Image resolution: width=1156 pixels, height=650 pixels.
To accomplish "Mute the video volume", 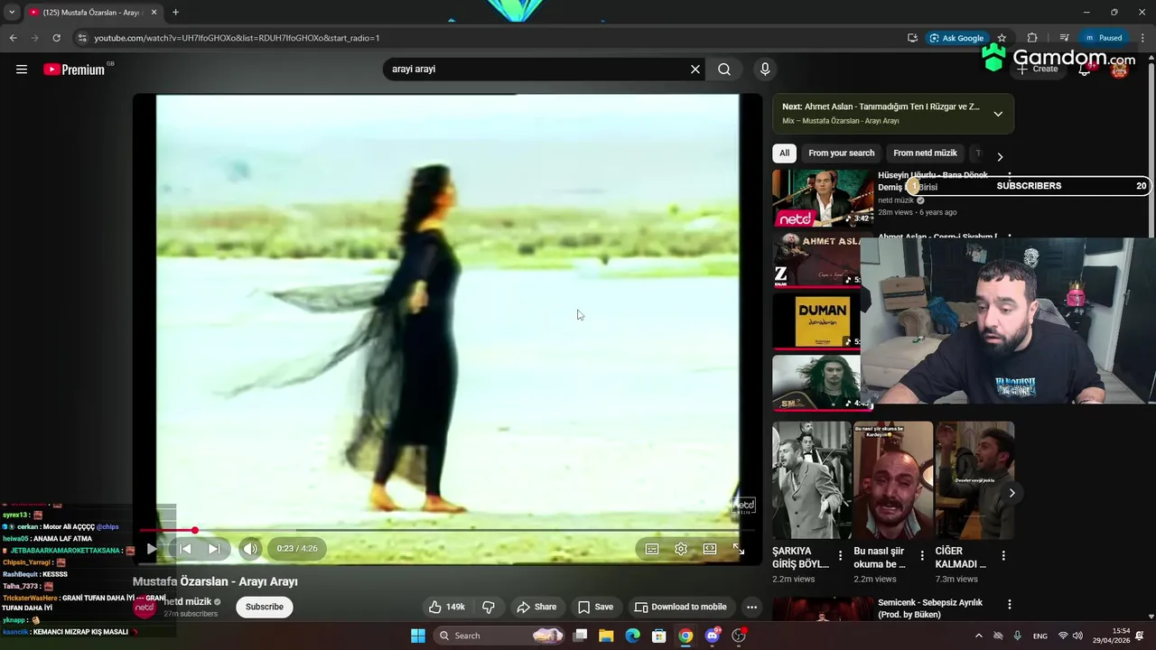I will pyautogui.click(x=250, y=549).
